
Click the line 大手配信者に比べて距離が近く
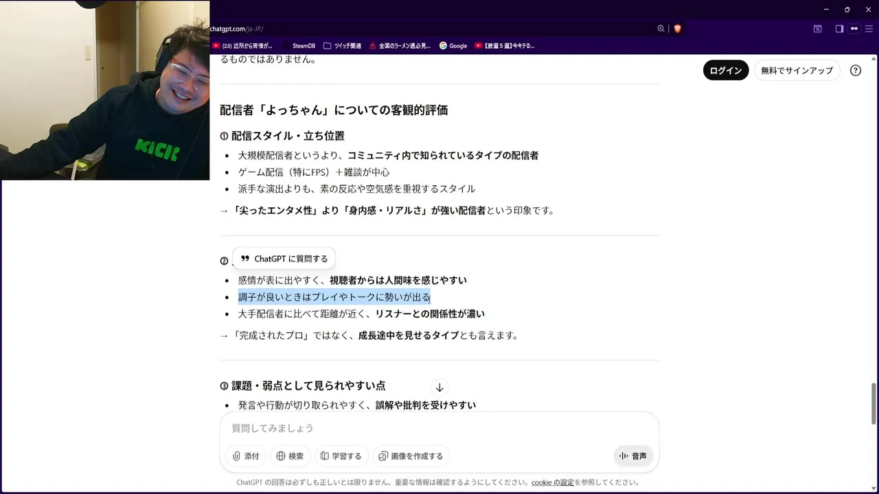point(361,314)
